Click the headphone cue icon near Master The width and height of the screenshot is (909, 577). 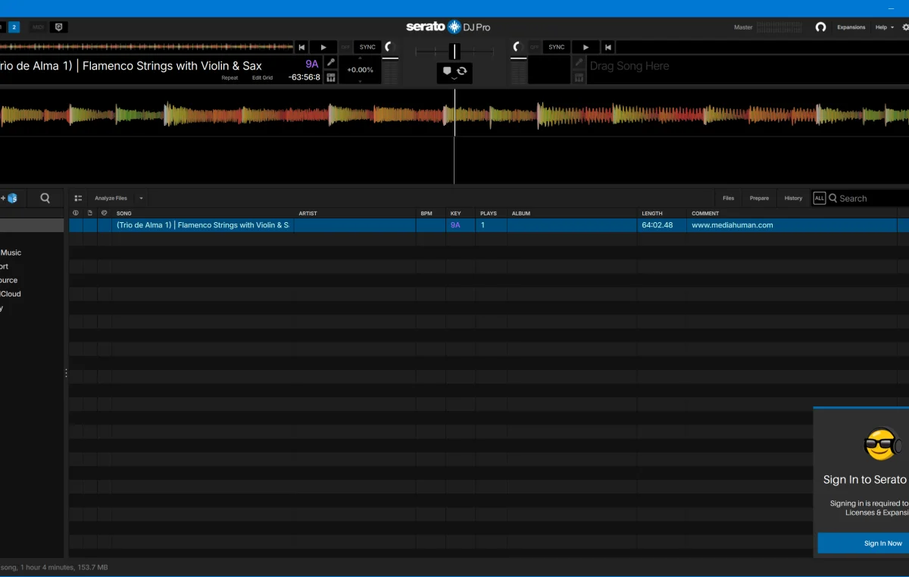click(820, 27)
